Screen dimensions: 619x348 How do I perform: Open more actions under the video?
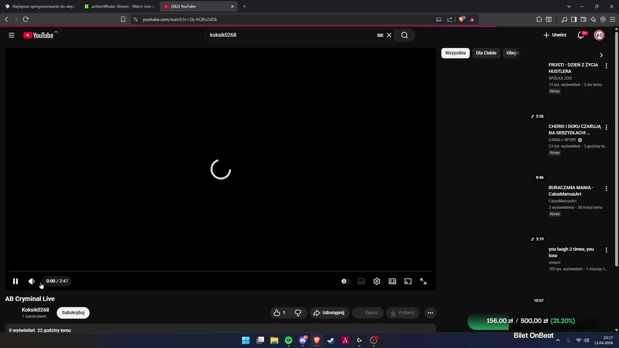430,313
